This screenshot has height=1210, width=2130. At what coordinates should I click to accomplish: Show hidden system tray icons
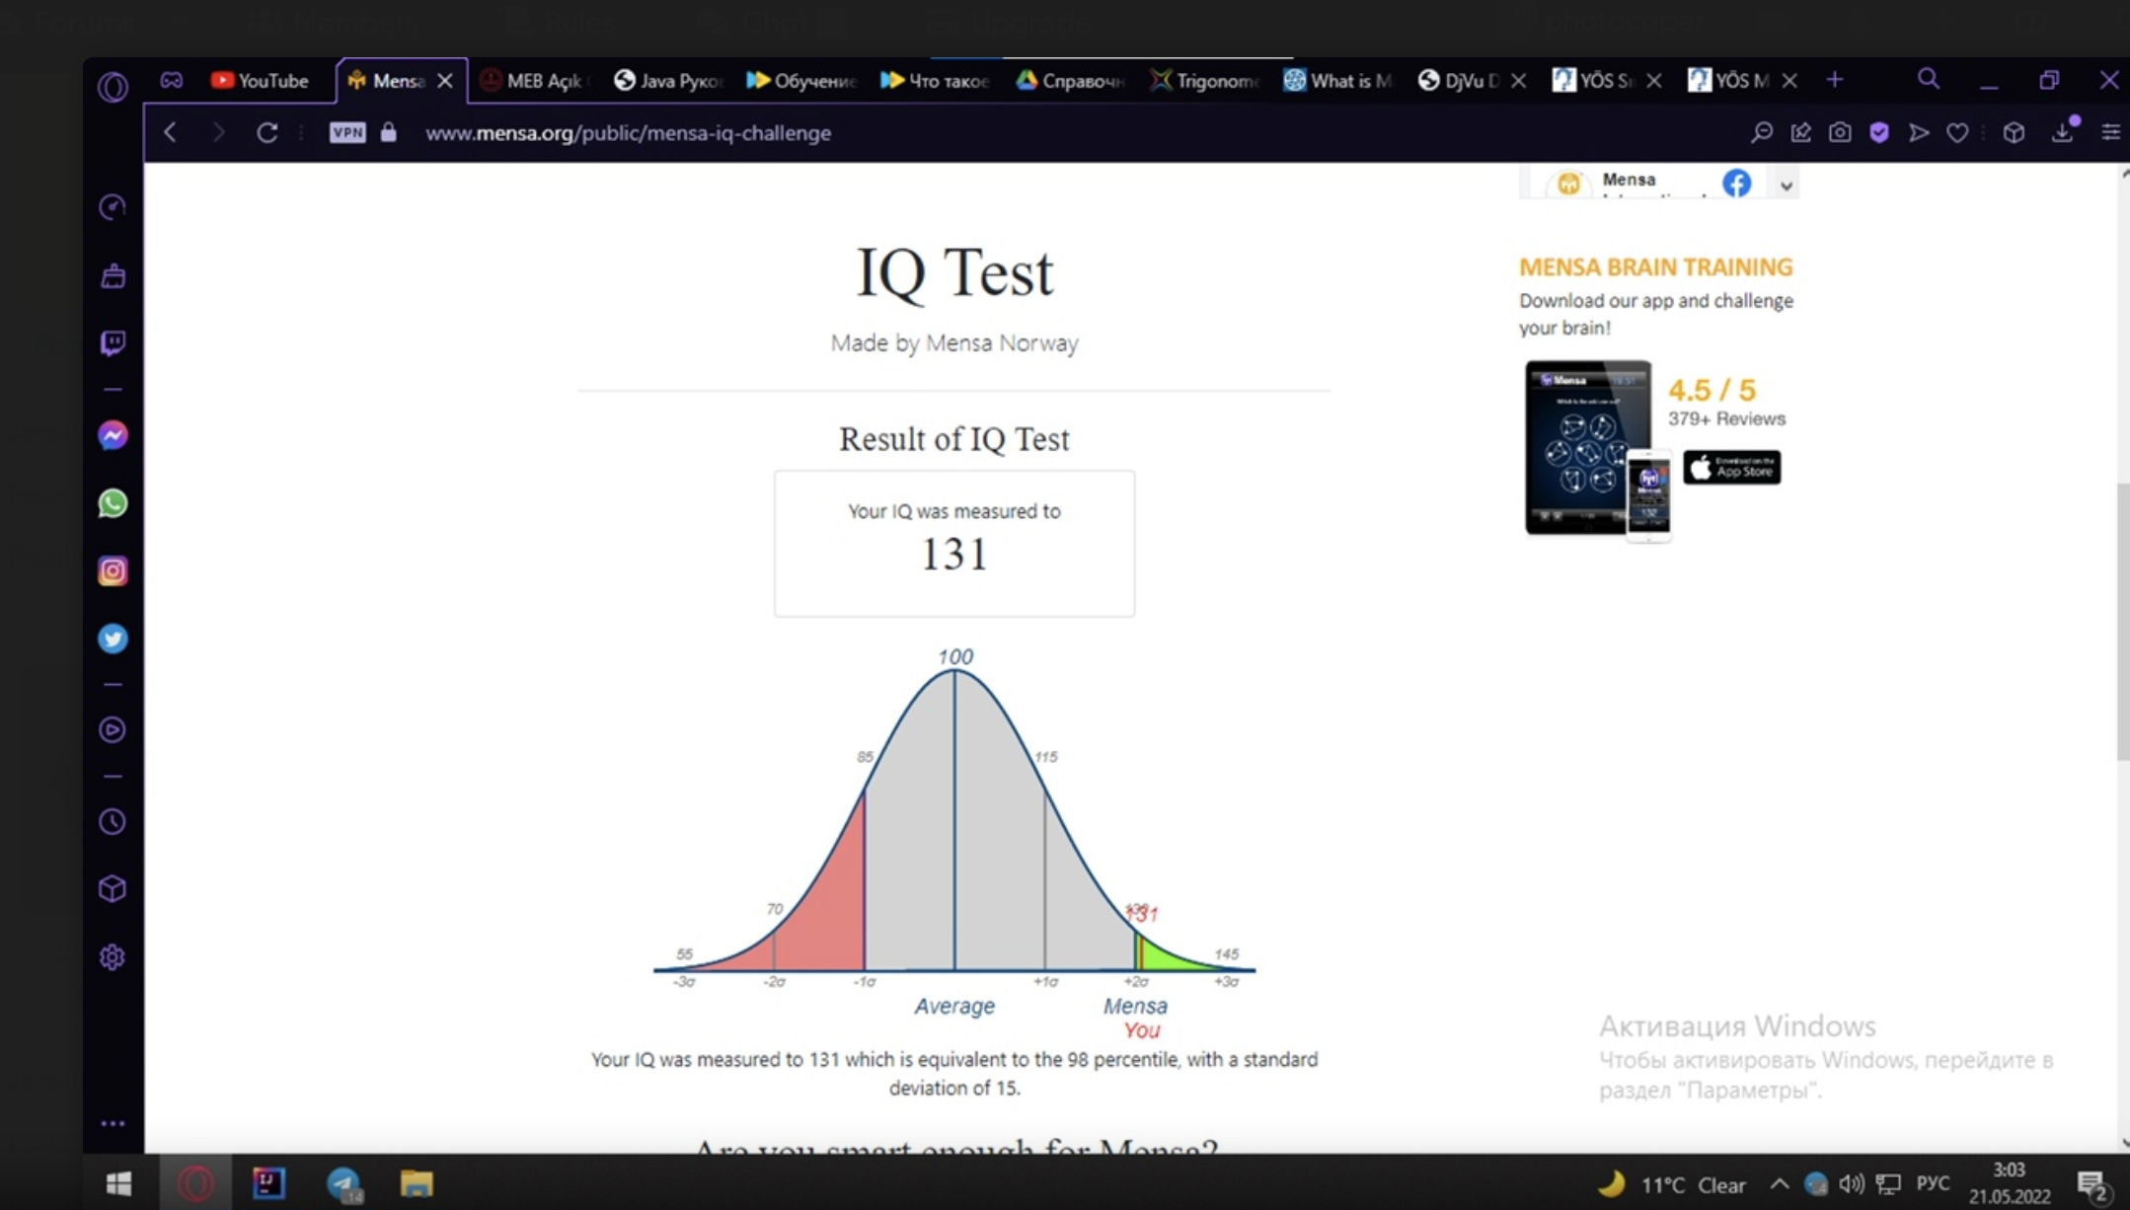tap(1779, 1183)
